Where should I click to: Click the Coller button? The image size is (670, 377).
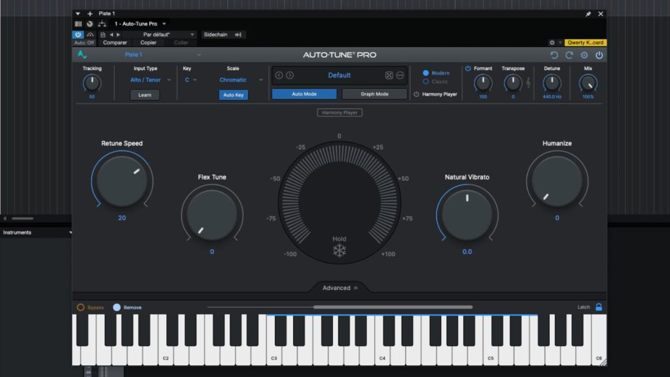click(x=181, y=43)
